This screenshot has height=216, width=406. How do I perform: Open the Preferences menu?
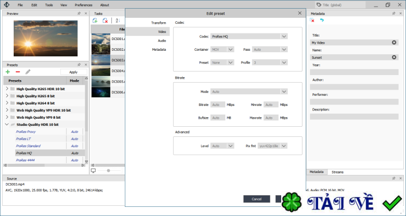click(x=83, y=5)
